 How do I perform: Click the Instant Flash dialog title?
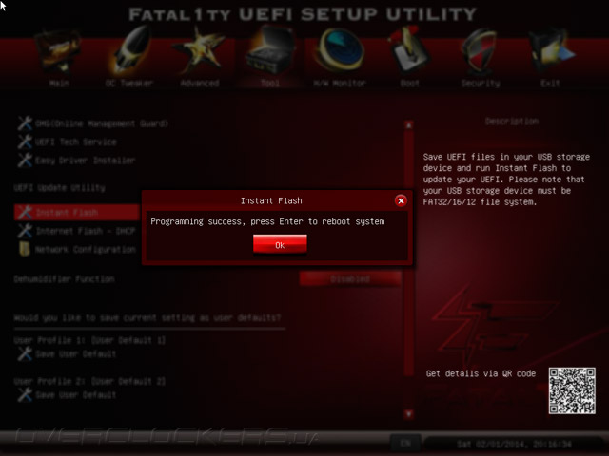(x=271, y=200)
